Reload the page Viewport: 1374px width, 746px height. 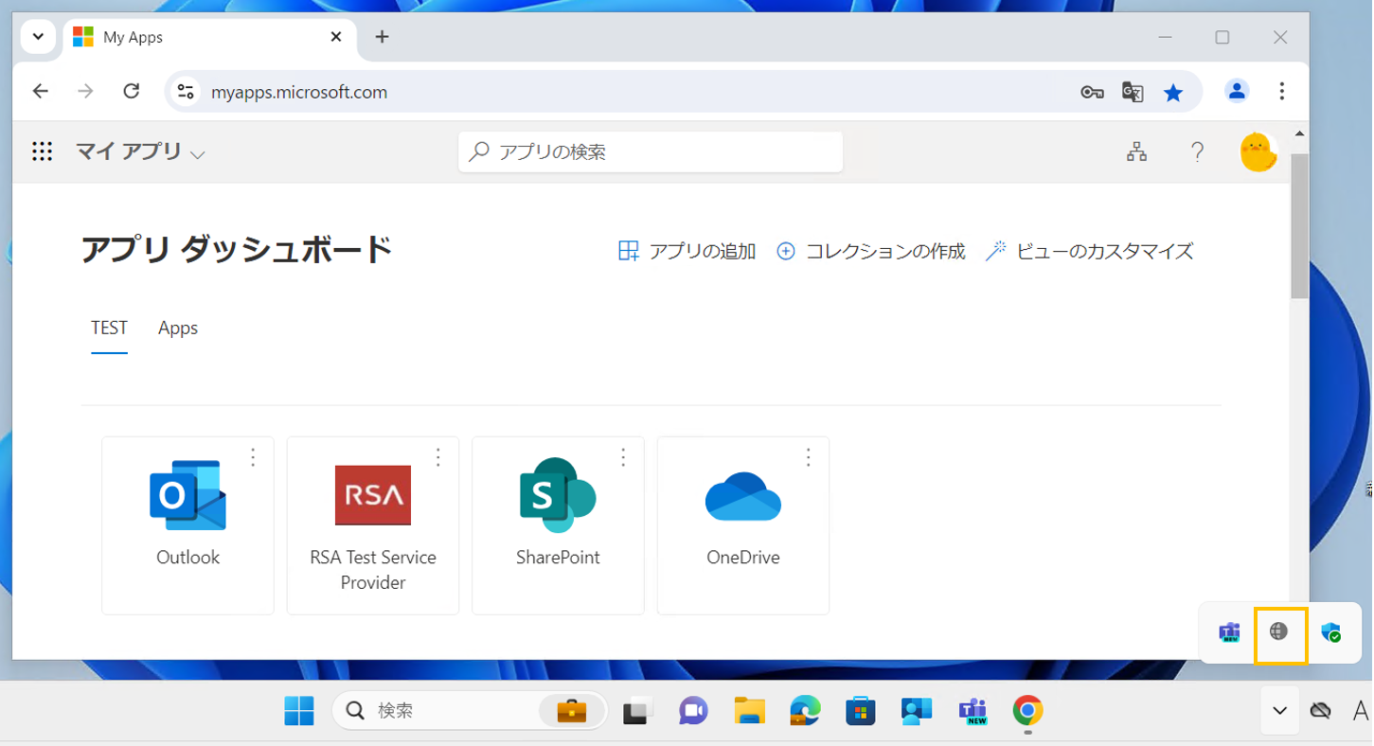click(132, 91)
